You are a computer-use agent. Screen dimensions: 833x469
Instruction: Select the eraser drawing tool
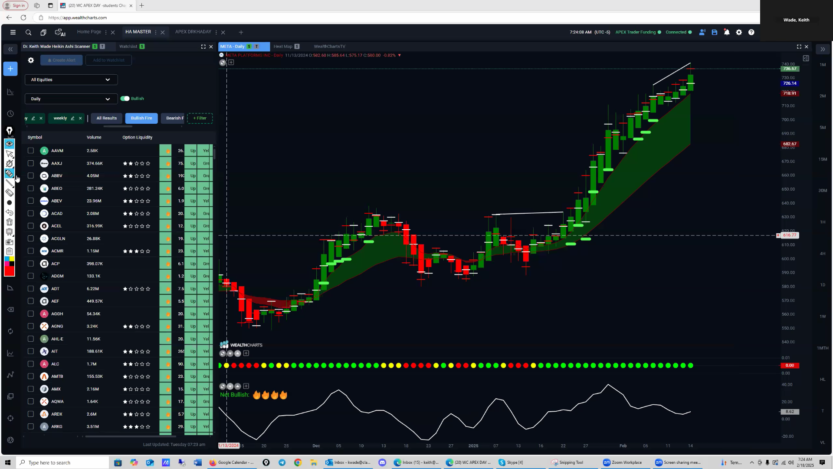point(9,193)
